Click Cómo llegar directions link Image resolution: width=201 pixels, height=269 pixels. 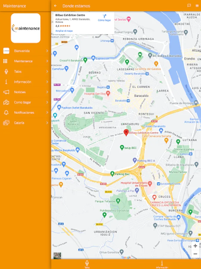(104, 18)
